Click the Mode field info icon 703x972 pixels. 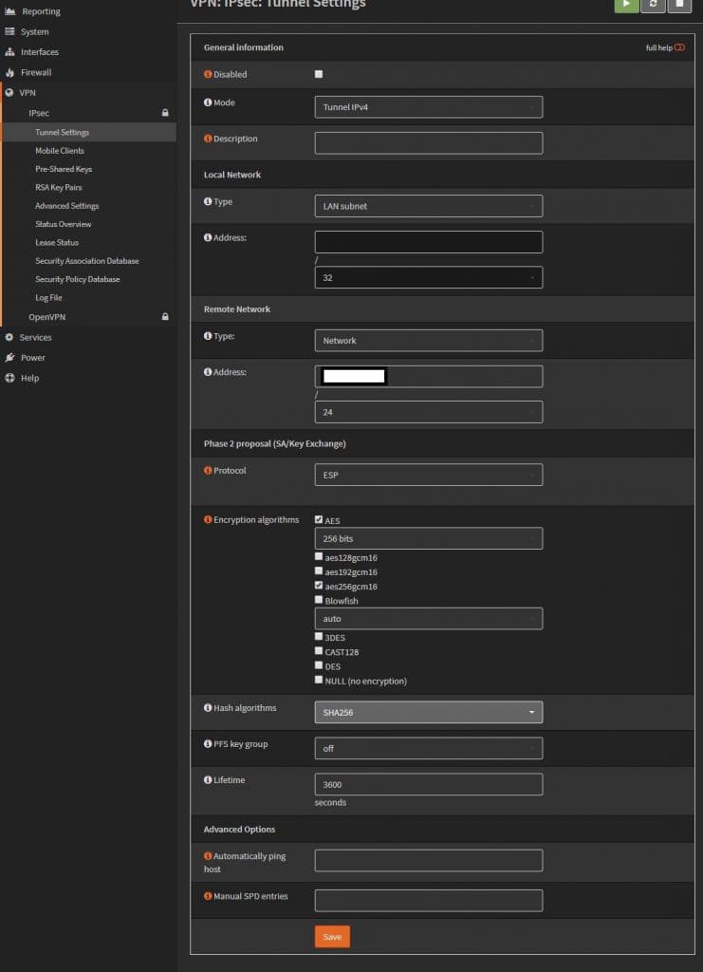click(208, 103)
